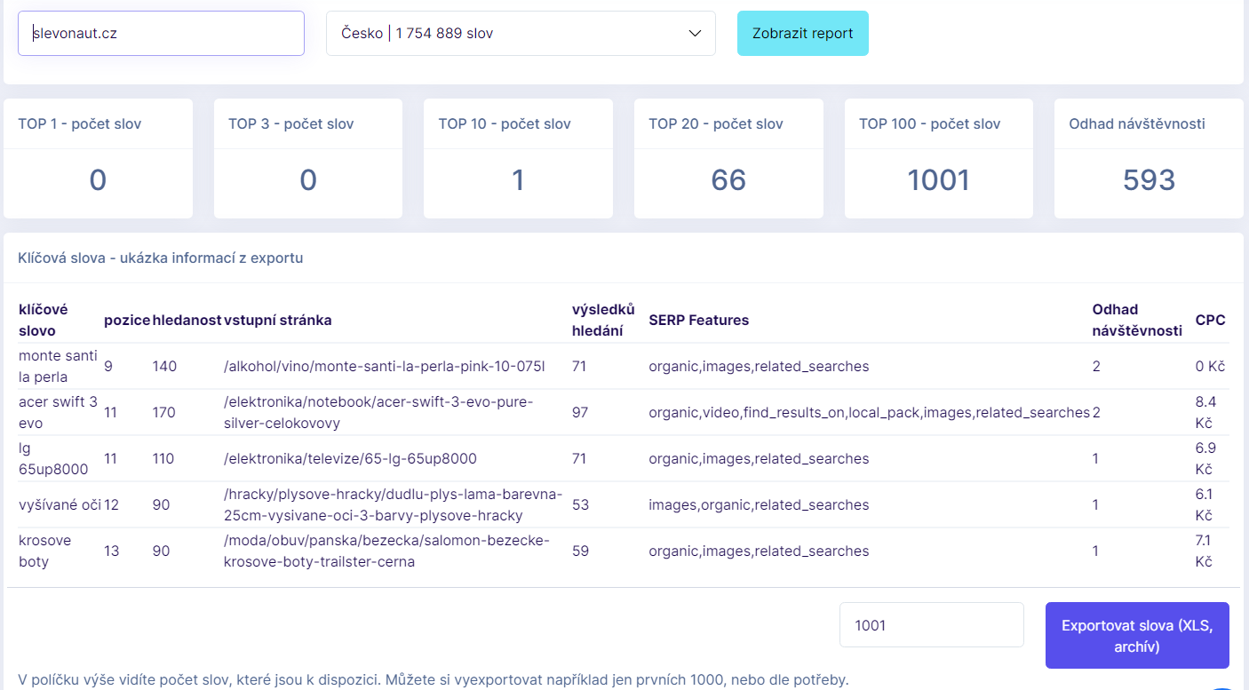
Task: Click the domain input field with slevonaut.cz
Action: pyautogui.click(x=161, y=34)
